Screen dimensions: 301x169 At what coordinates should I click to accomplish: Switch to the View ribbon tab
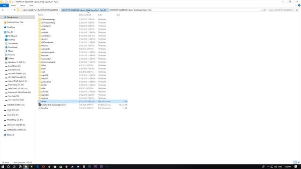click(31, 6)
